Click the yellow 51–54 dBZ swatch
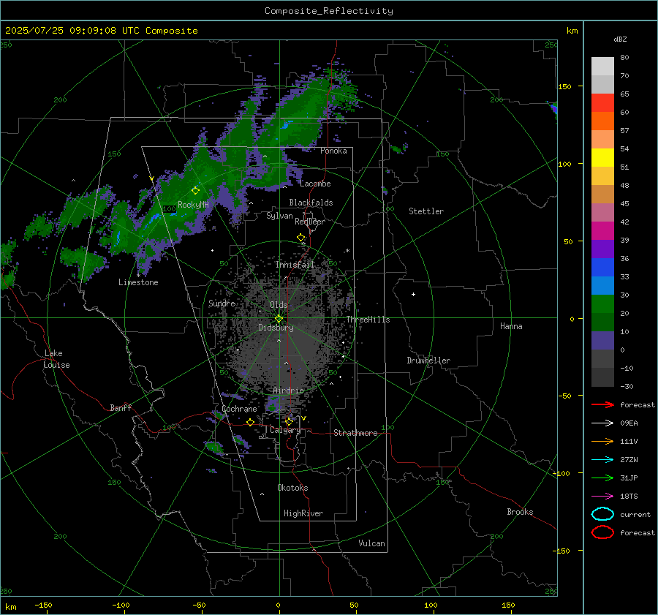658x615 pixels. pyautogui.click(x=602, y=157)
